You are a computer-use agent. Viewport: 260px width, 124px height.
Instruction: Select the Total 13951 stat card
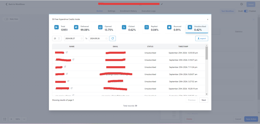point(61,28)
